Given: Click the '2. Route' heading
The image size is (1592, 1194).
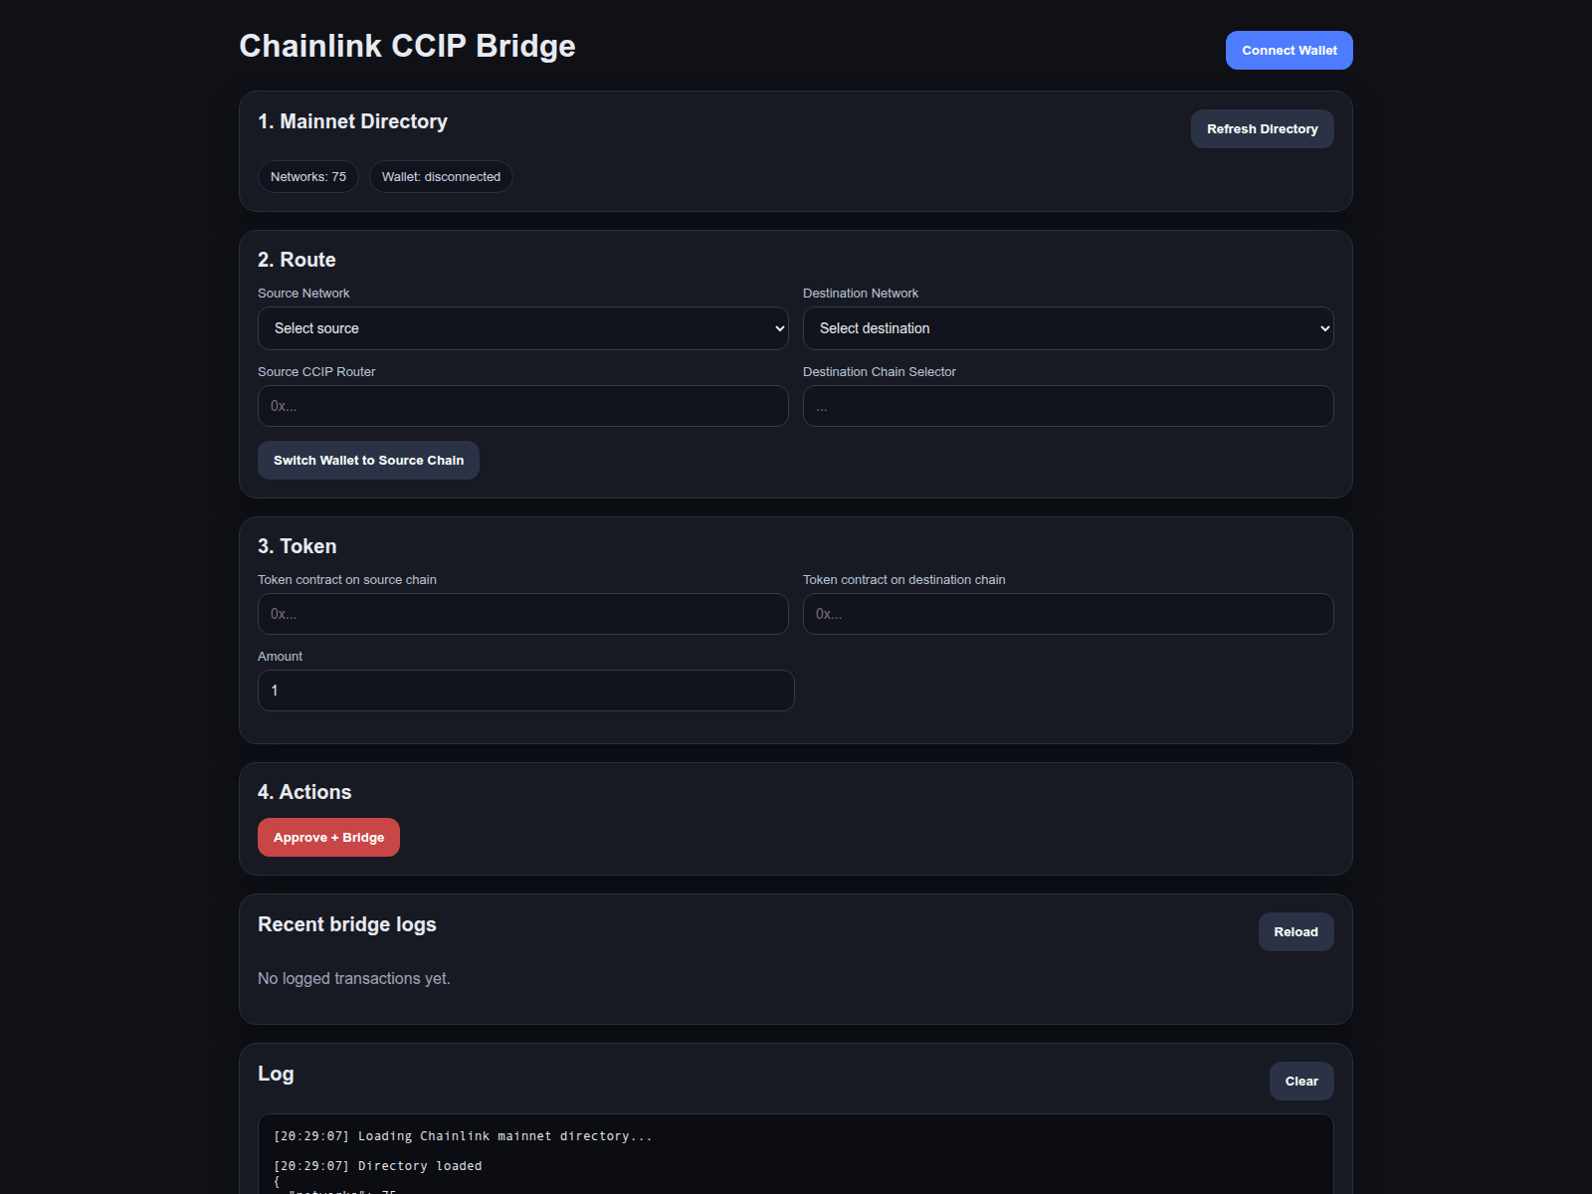Looking at the screenshot, I should click(297, 260).
